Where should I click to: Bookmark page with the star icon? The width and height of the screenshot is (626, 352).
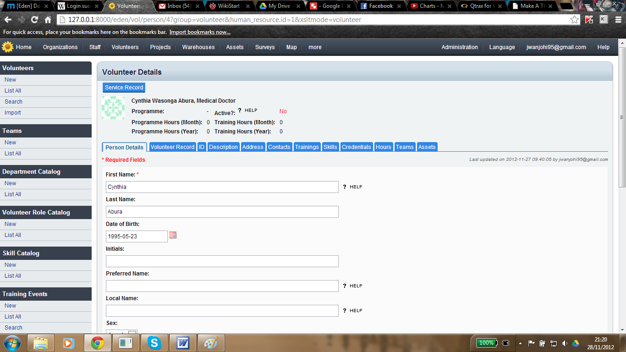574,20
